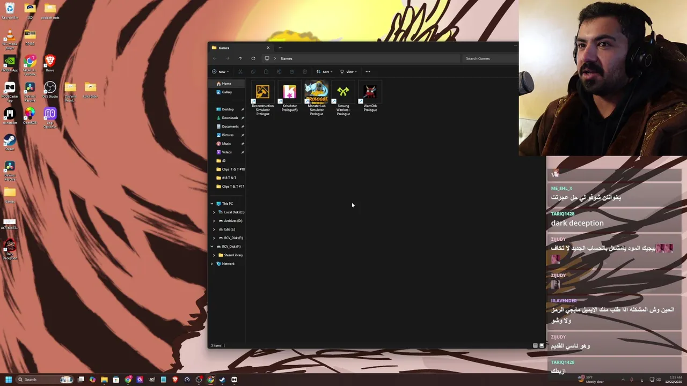Open the Monster Lab Simulator Prologue shortcut
687x386 pixels.
(316, 99)
